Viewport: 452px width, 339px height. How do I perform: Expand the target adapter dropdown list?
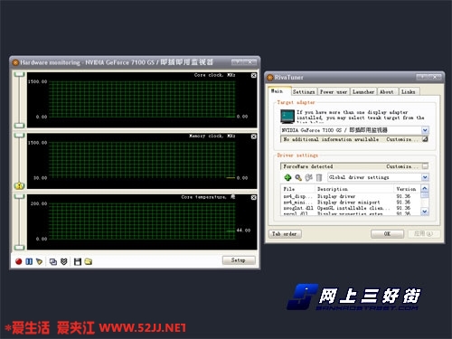pos(425,130)
